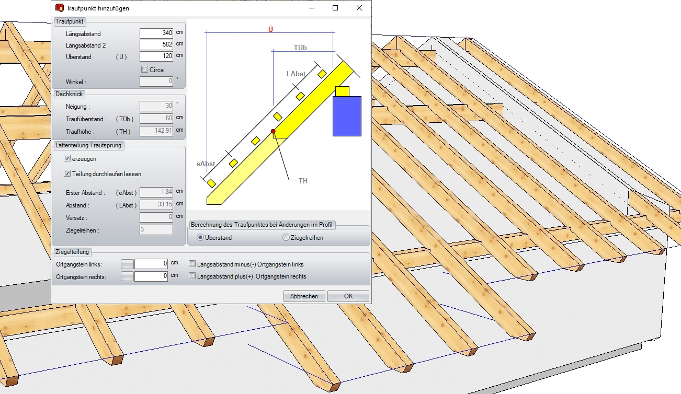Viewport: 681px width, 394px height.
Task: Click the small button beside Ortgangstein rechts
Action: [x=127, y=276]
